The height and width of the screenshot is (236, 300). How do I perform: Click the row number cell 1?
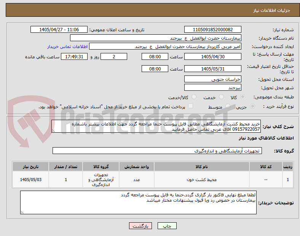coord(288,180)
